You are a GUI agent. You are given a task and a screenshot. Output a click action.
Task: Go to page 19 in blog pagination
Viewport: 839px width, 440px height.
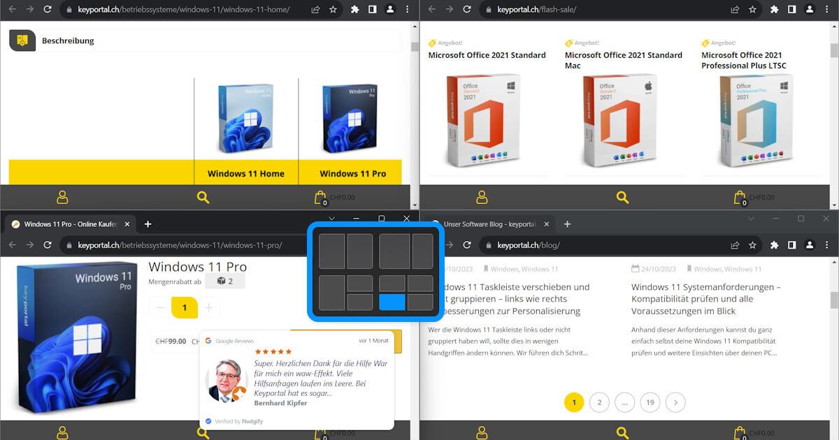[x=650, y=402]
